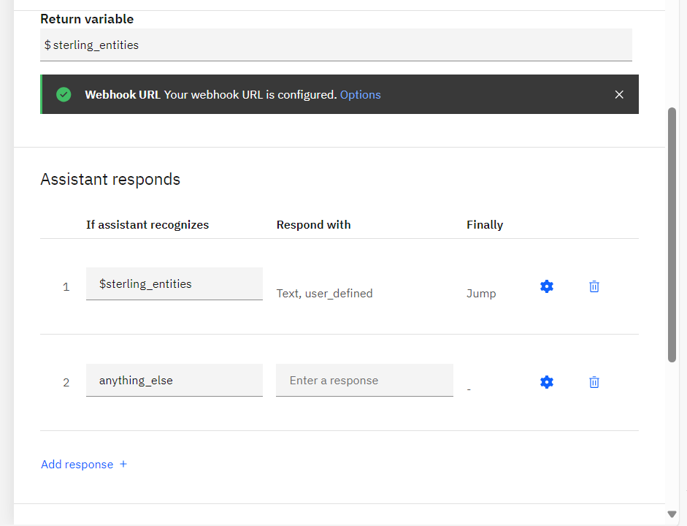Click the 'If assistant recognizes' column header
Screen dimensions: 687x526
click(x=147, y=224)
